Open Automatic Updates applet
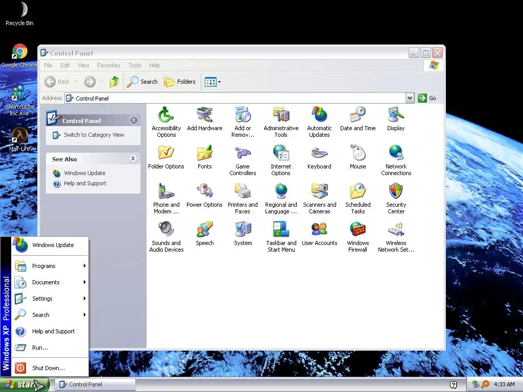Viewport: 523px width, 392px height. pos(319,122)
